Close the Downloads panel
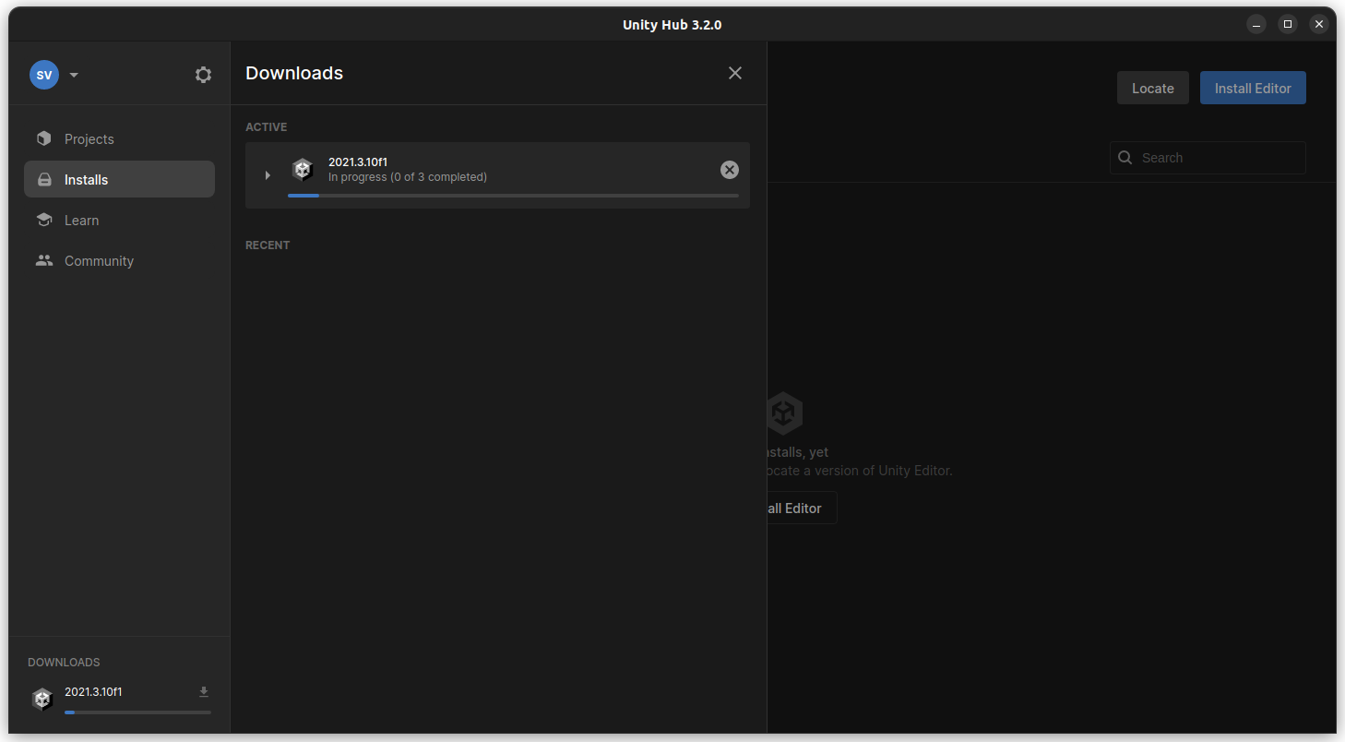This screenshot has height=742, width=1345. click(x=735, y=73)
